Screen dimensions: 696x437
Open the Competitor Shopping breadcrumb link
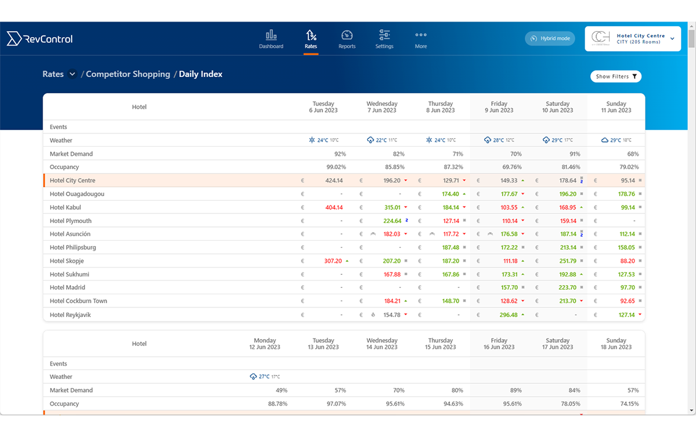(x=127, y=74)
